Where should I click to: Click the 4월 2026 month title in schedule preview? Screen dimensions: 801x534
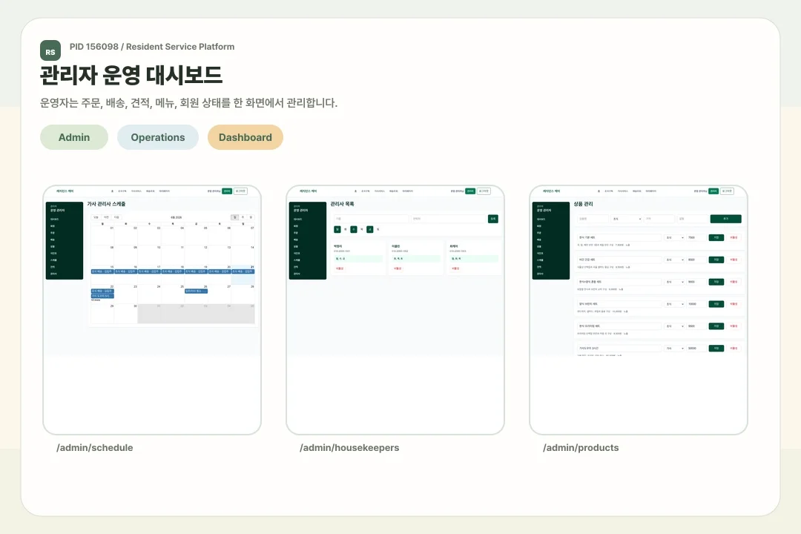point(176,218)
